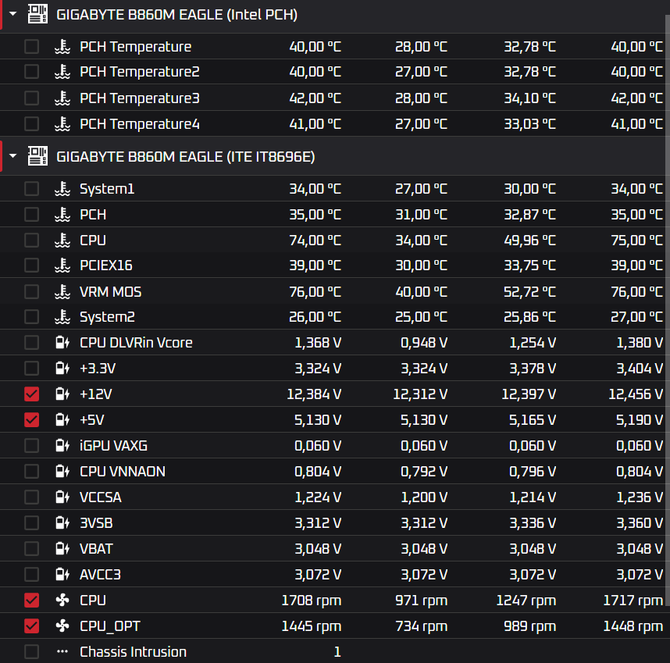670x663 pixels.
Task: Click the battery icon beside VBAT
Action: (x=62, y=549)
